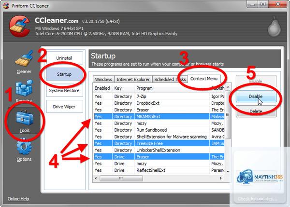Sort list by Program column header

tap(172, 88)
